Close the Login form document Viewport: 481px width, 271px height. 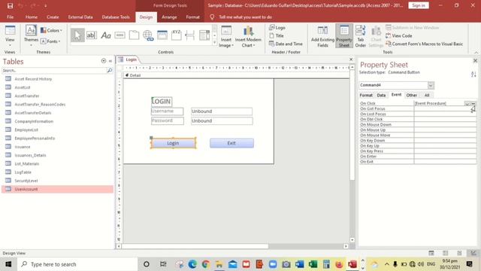[x=351, y=59]
